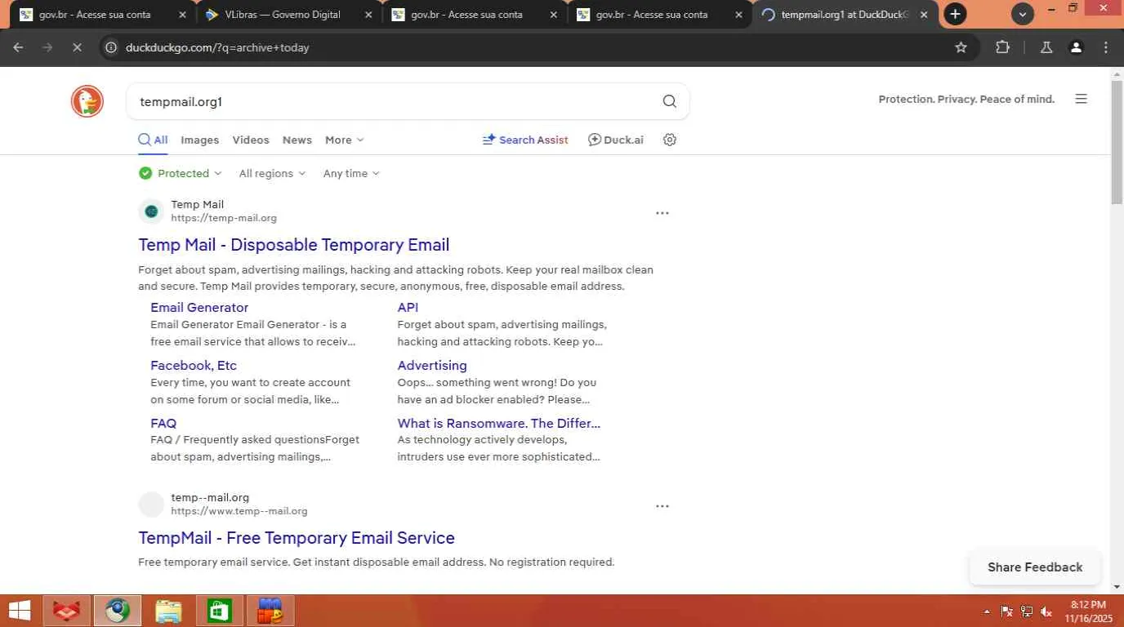Open DuckDuckGo search settings gear
The width and height of the screenshot is (1124, 627).
pos(670,140)
